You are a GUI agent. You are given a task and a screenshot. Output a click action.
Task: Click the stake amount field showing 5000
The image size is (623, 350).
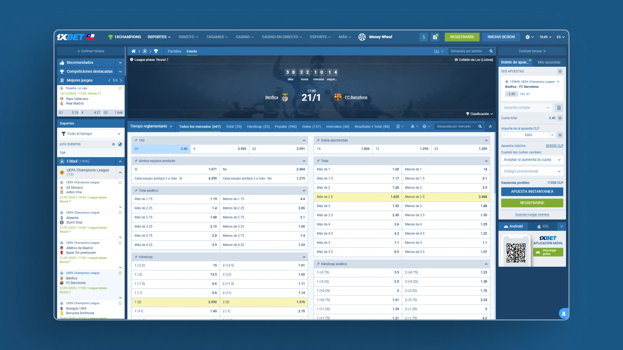click(x=528, y=135)
